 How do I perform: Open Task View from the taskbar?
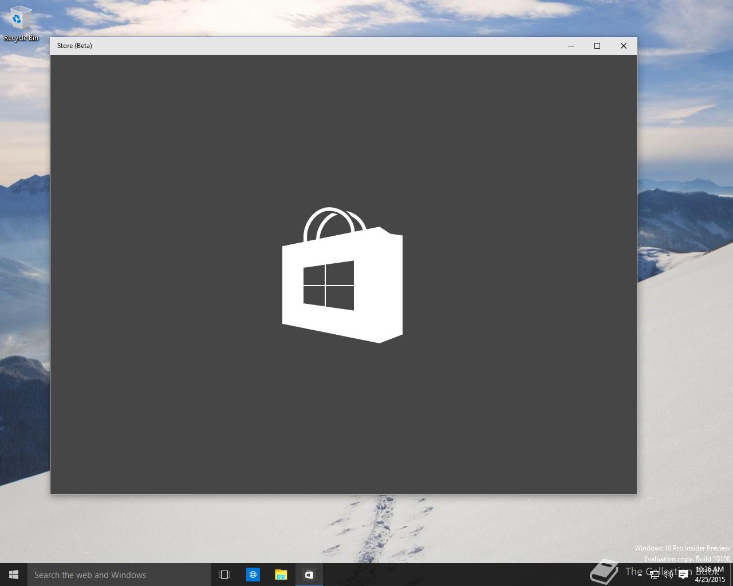tap(224, 575)
